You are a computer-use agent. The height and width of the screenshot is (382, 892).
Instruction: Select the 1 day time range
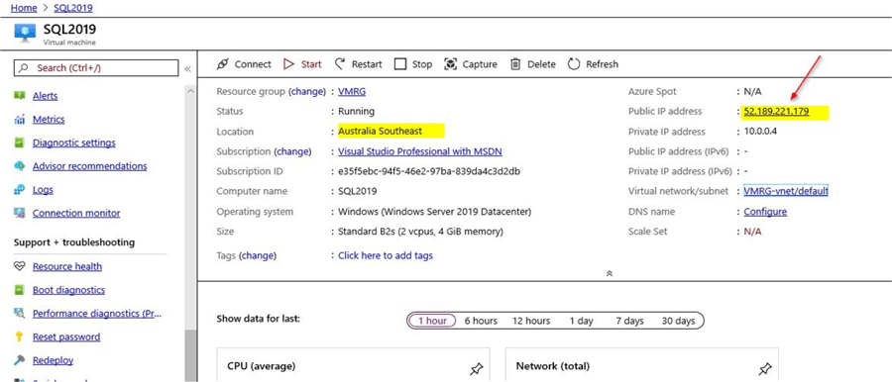(582, 321)
